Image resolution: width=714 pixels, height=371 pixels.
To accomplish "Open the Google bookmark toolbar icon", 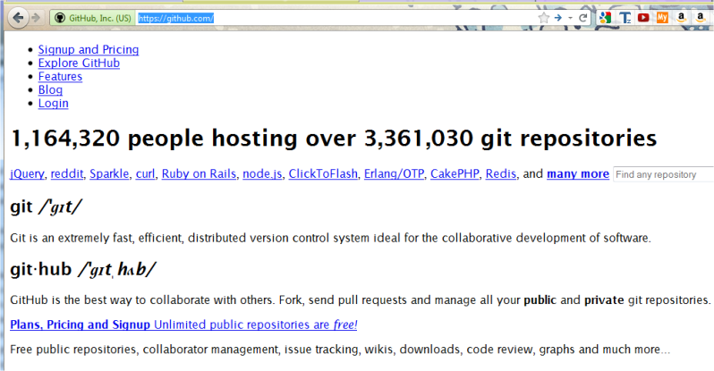I will click(605, 18).
